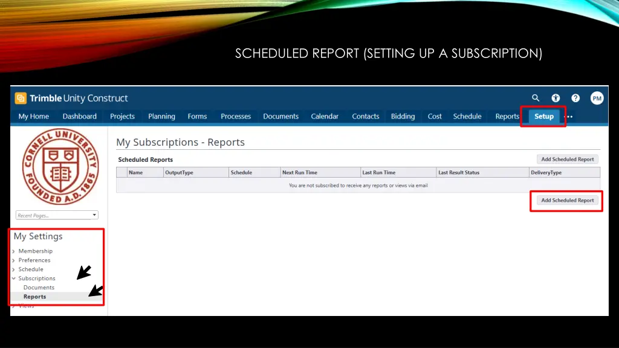Click the bottom Add Scheduled Report button
The image size is (619, 348).
click(x=567, y=200)
